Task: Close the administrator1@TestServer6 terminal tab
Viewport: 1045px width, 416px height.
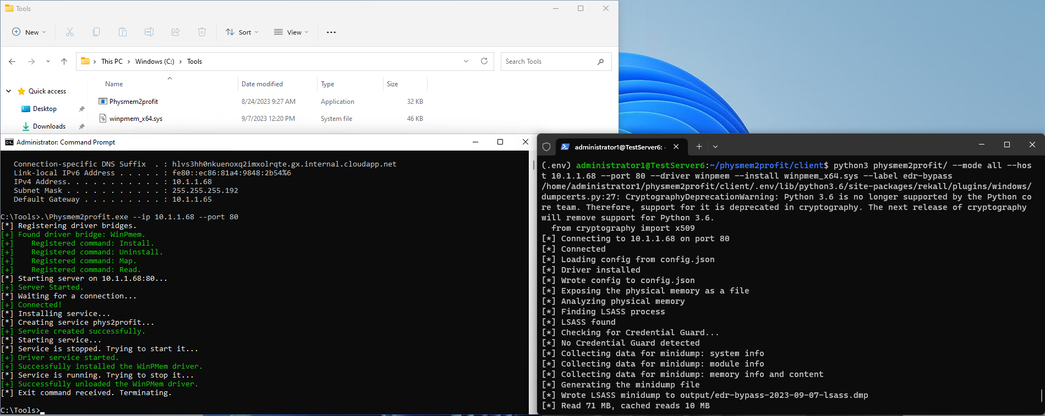Action: coord(676,147)
